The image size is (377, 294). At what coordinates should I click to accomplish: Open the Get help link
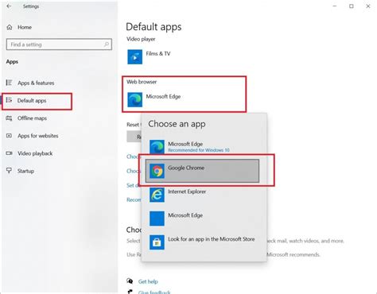click(x=148, y=281)
